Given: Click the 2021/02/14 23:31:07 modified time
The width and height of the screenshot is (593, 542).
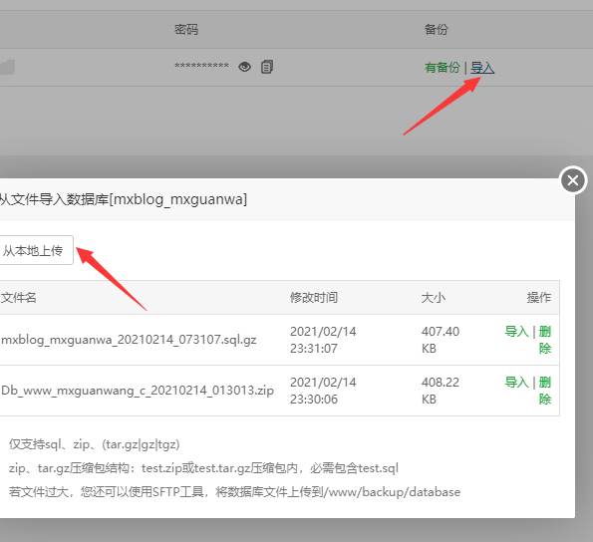Looking at the screenshot, I should pos(323,340).
